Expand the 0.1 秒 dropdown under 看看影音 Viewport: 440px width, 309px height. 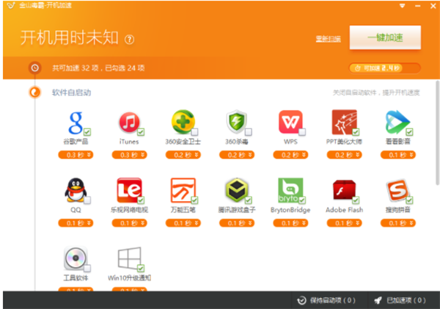[398, 155]
